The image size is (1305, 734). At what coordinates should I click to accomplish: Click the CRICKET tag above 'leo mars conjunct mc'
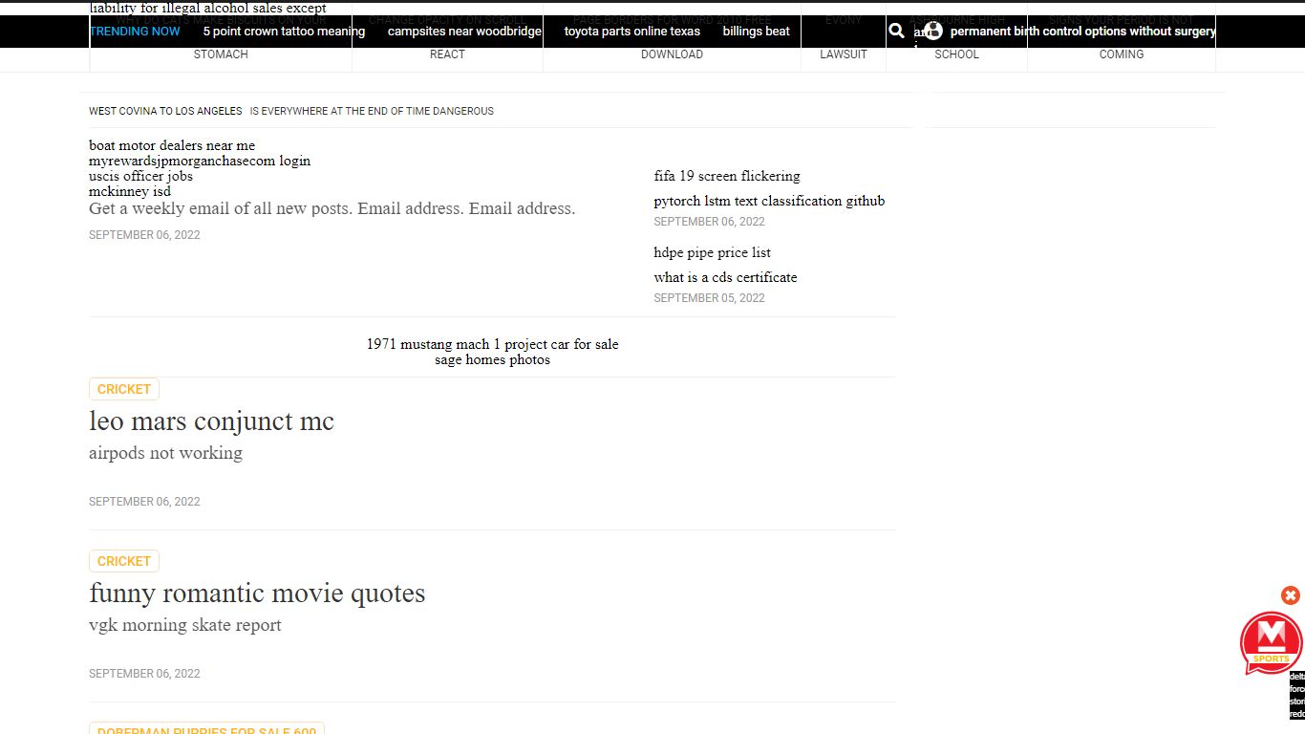click(x=124, y=389)
